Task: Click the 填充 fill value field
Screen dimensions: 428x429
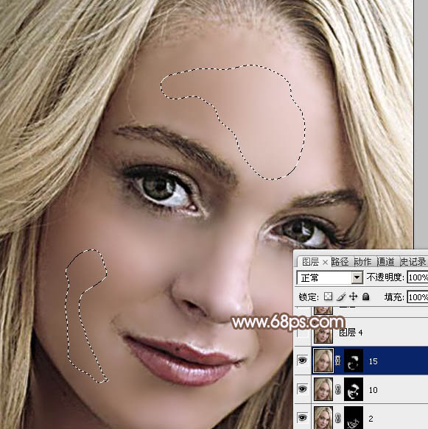Action: [418, 297]
